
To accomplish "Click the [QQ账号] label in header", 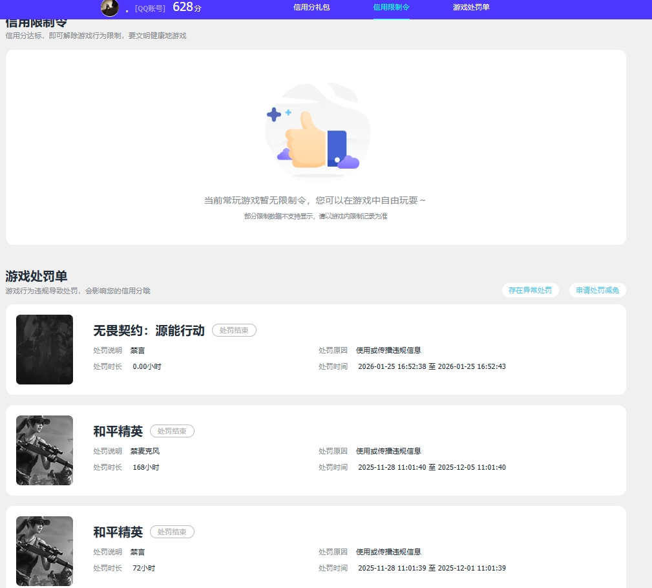I will 150,8.
